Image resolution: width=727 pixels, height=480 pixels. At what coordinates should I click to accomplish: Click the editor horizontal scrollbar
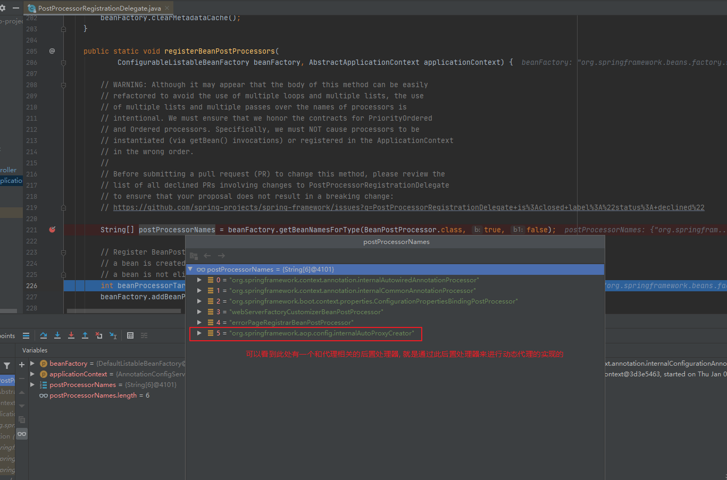124,311
